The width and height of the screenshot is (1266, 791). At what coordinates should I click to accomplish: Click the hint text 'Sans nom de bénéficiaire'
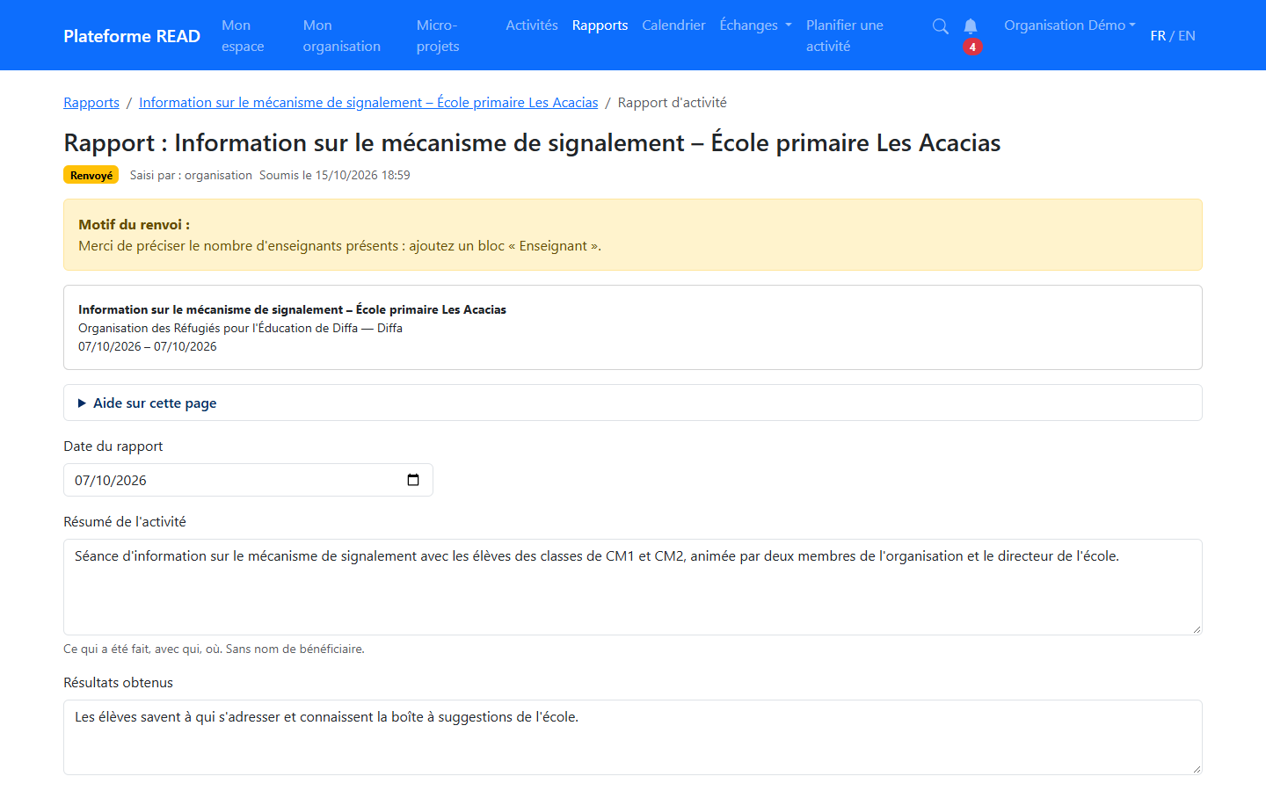295,649
